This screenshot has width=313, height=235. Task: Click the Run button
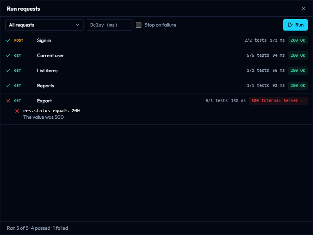295,25
